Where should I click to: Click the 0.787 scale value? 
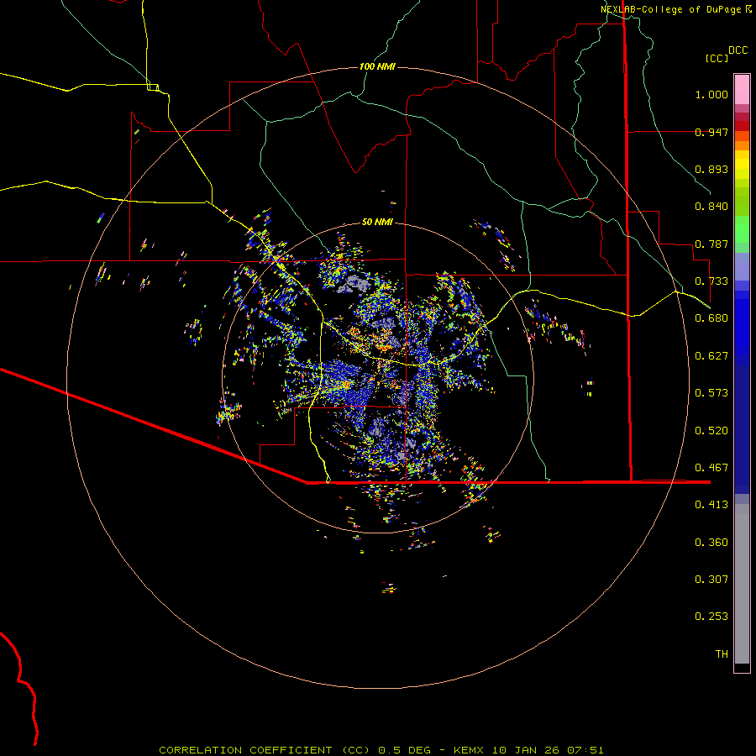(711, 244)
